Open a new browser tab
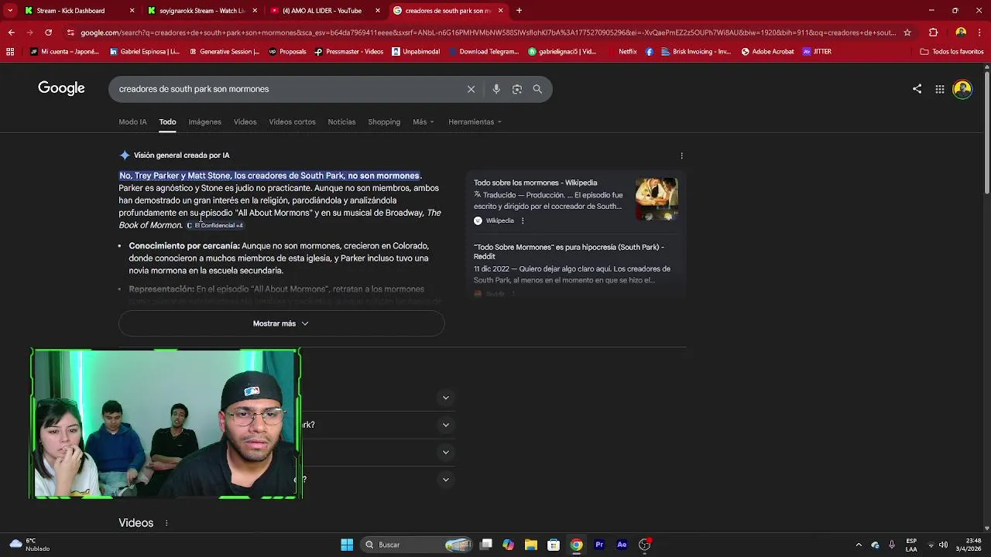The width and height of the screenshot is (991, 557). click(519, 11)
